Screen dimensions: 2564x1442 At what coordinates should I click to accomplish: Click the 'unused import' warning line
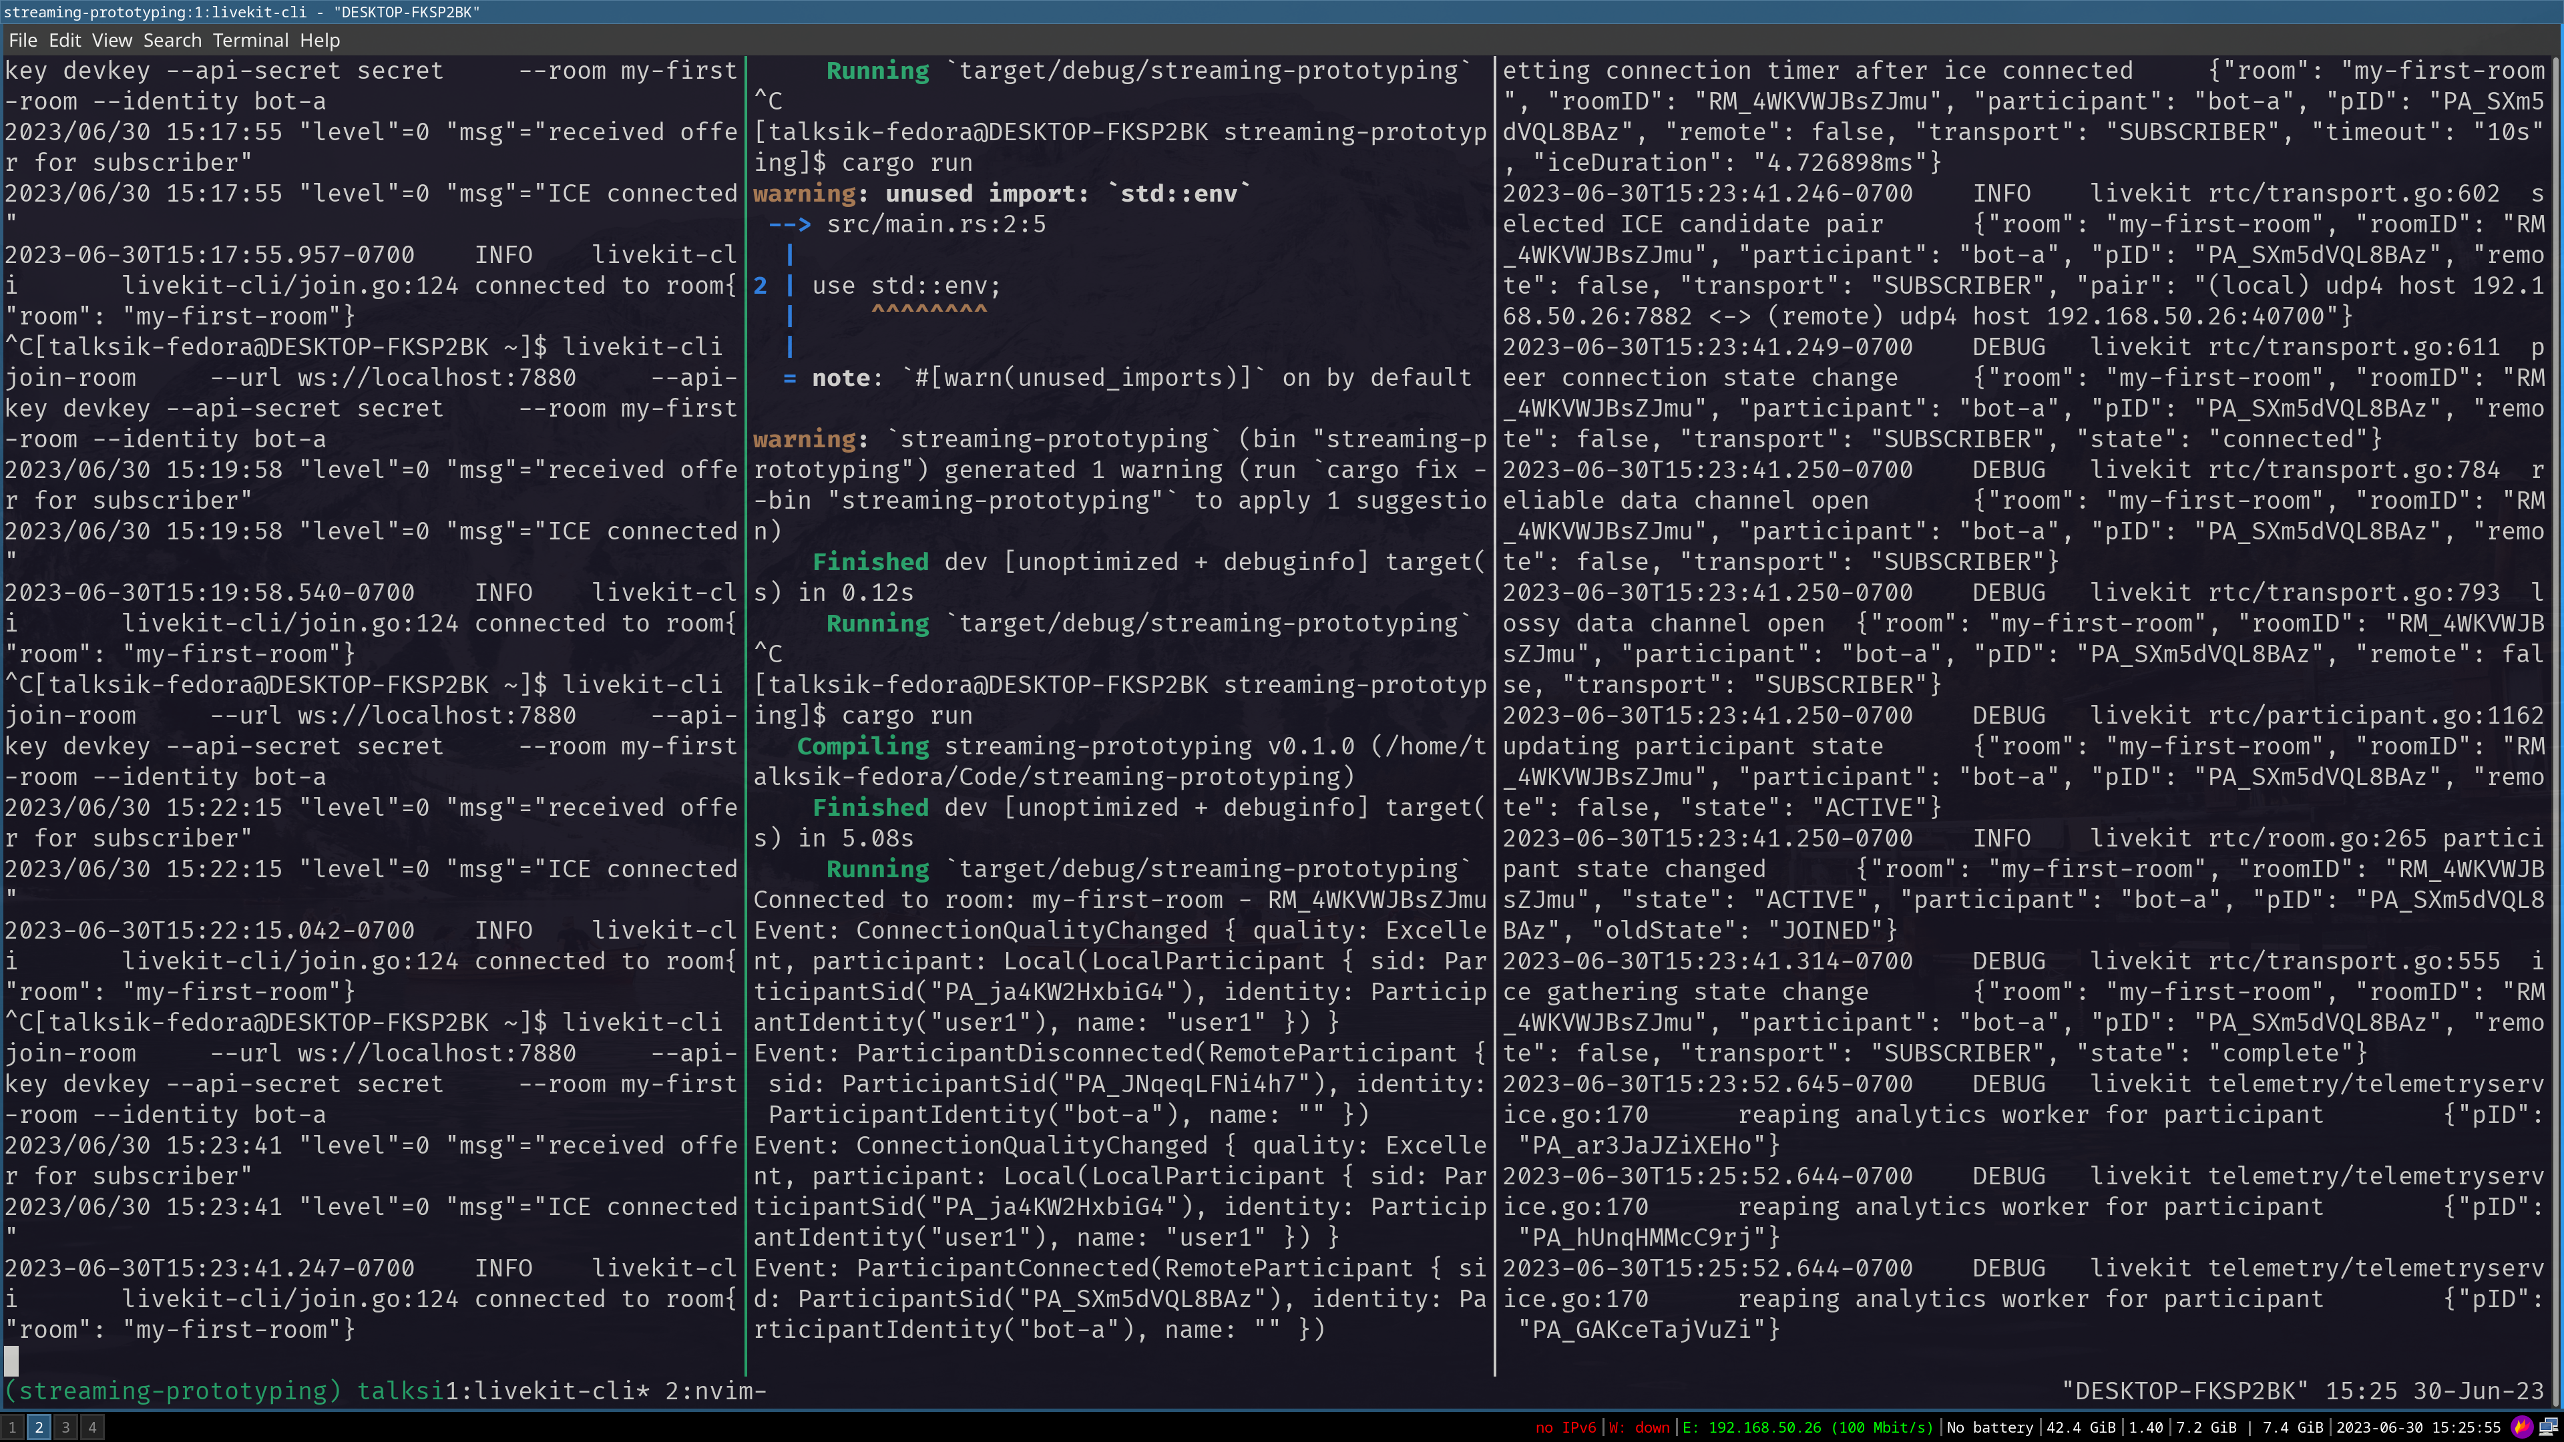coord(1002,193)
